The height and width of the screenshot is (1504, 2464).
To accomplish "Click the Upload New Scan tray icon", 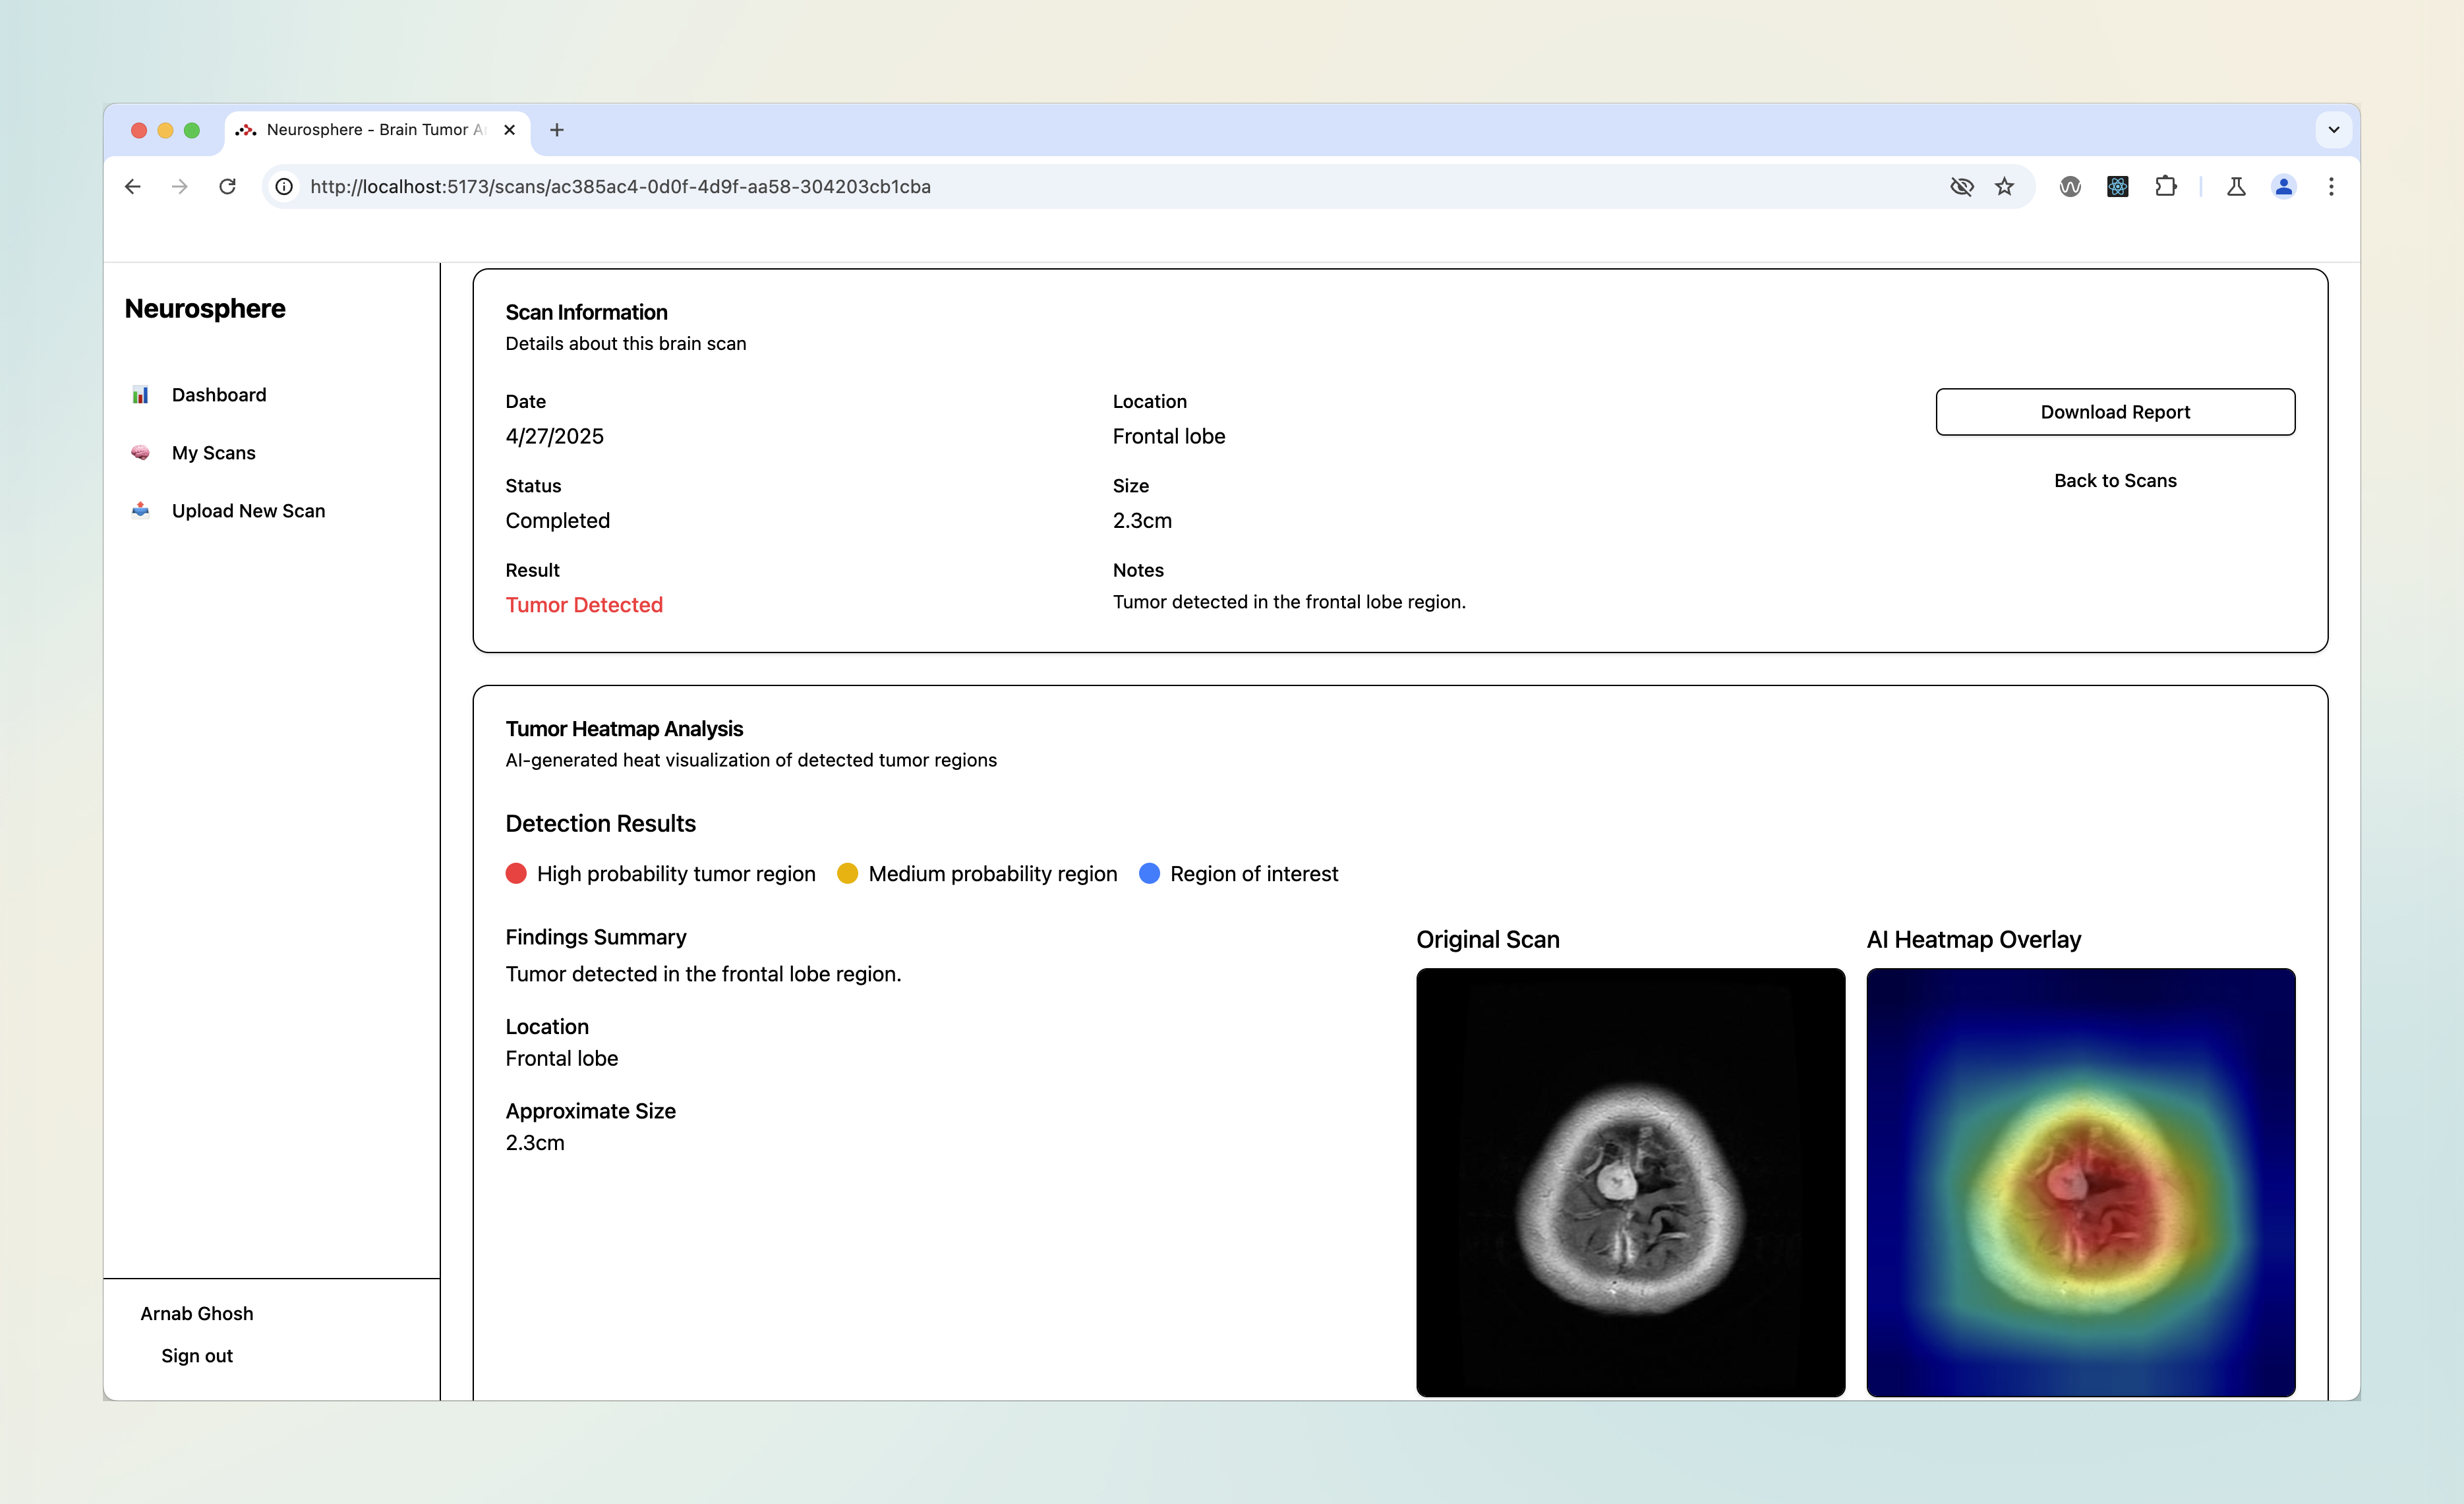I will tap(140, 510).
